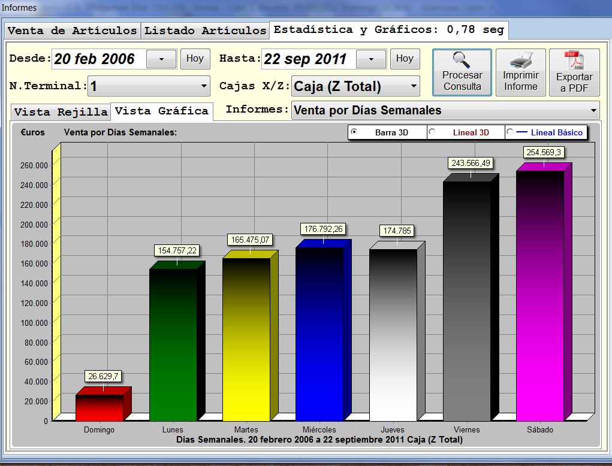Click the red Domingo bar
The height and width of the screenshot is (466, 612).
tap(99, 407)
